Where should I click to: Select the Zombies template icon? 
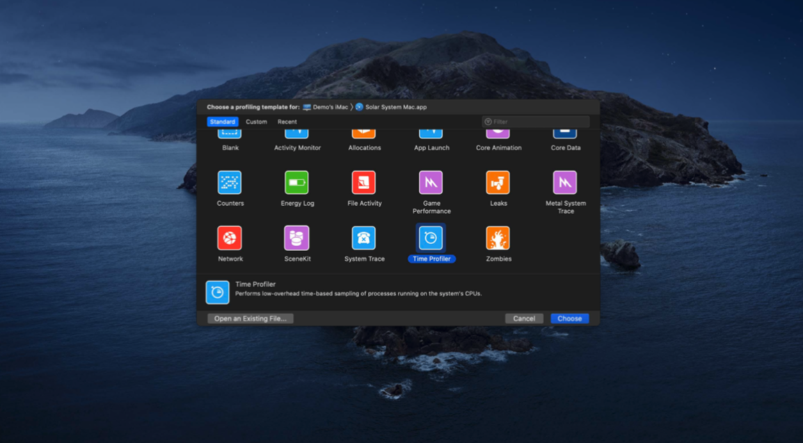(498, 238)
